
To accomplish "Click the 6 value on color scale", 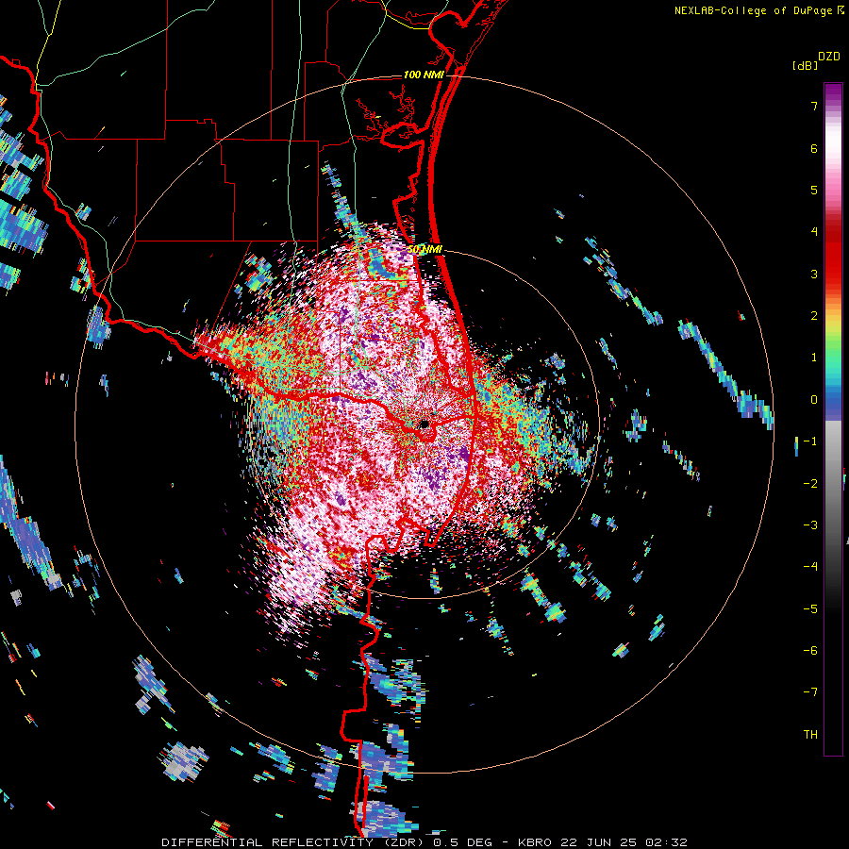I will tap(814, 148).
